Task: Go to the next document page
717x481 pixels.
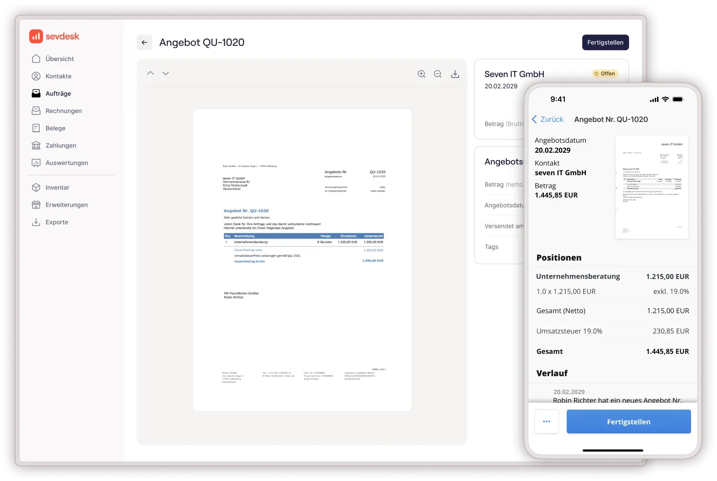Action: coord(165,73)
